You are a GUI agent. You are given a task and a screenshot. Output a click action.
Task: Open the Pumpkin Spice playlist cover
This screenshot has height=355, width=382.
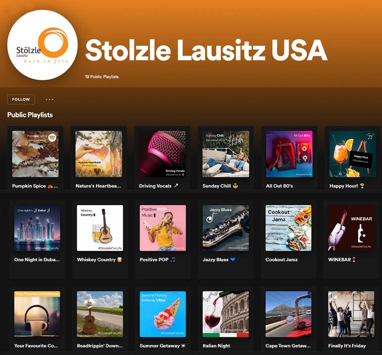(x=35, y=154)
